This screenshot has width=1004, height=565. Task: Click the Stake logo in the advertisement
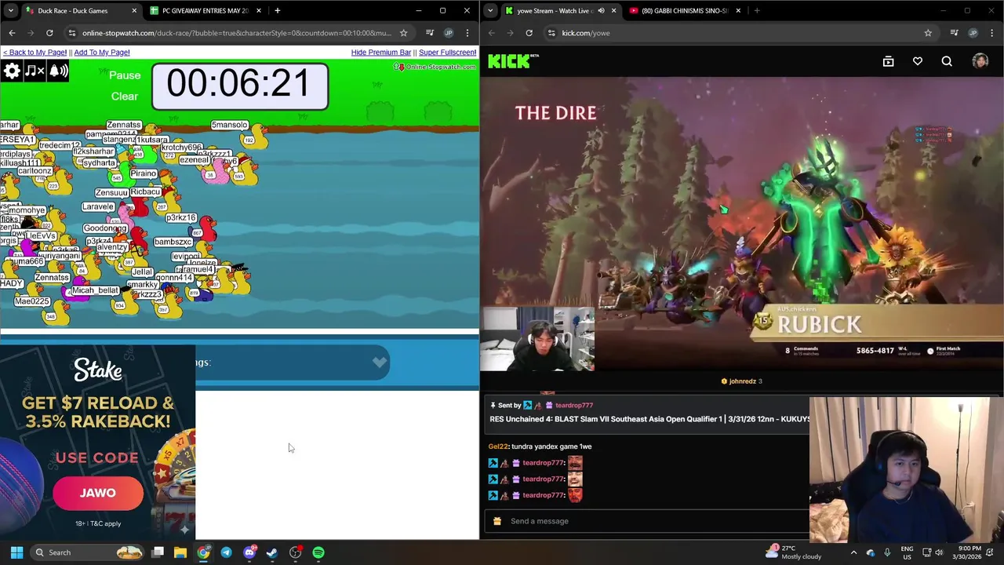point(98,370)
